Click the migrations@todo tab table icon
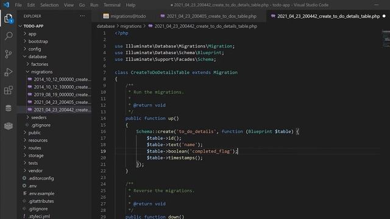 click(x=106, y=16)
